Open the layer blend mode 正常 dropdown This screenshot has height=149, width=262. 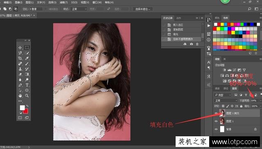226,101
